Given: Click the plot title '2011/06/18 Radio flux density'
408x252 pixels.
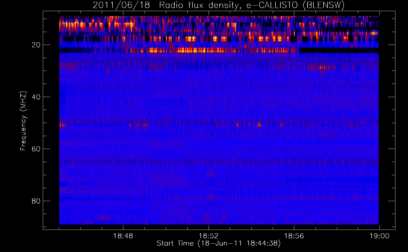Looking at the screenshot, I should tap(219, 5).
